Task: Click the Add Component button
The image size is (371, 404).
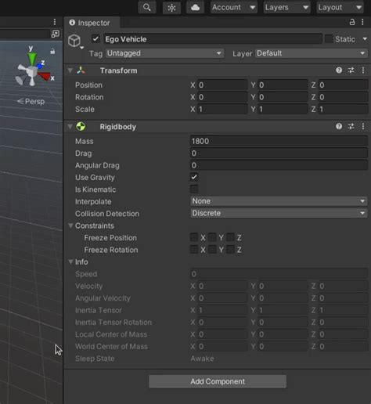Action: pos(218,381)
